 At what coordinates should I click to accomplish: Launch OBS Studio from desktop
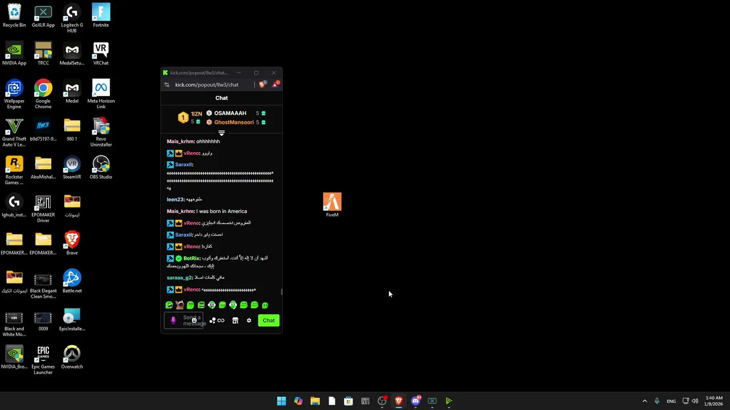101,167
